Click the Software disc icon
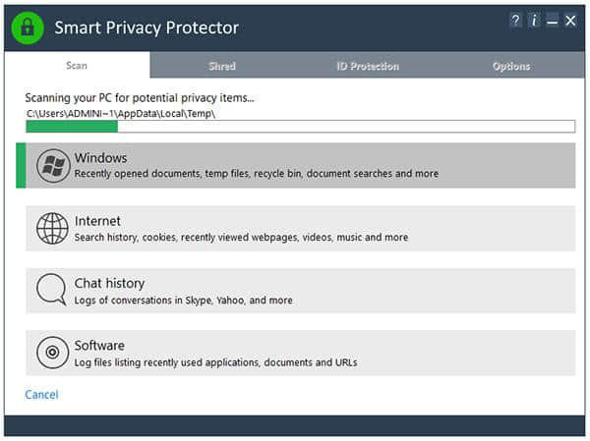The width and height of the screenshot is (590, 441). point(52,352)
